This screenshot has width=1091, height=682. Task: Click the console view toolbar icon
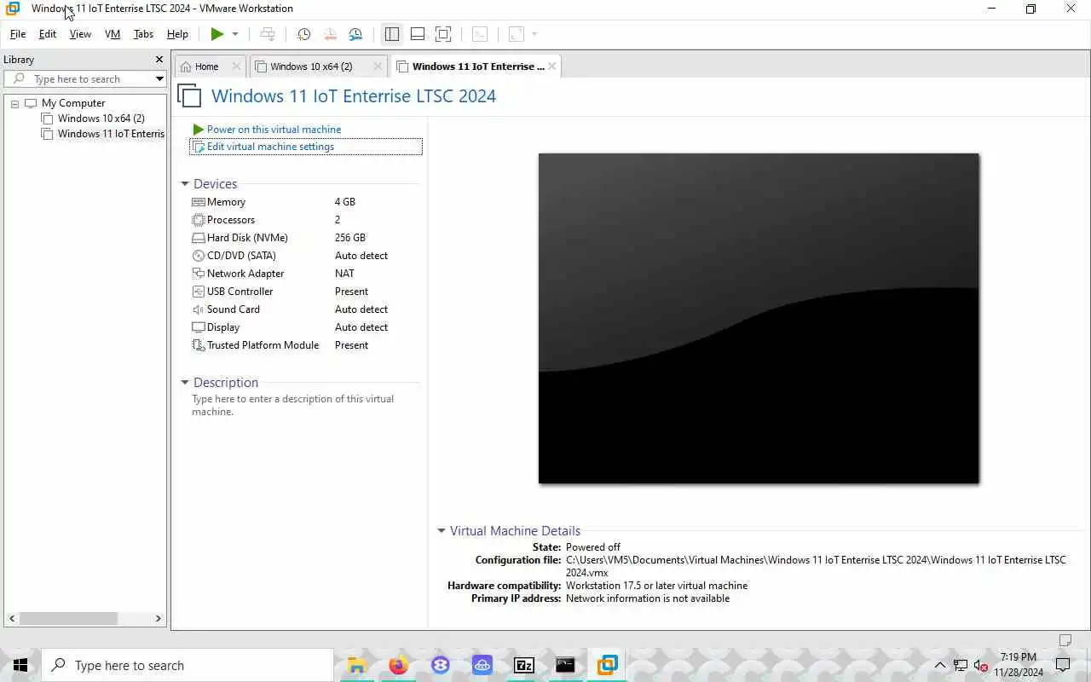[480, 34]
